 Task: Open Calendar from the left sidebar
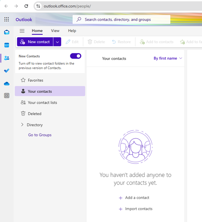click(x=7, y=45)
